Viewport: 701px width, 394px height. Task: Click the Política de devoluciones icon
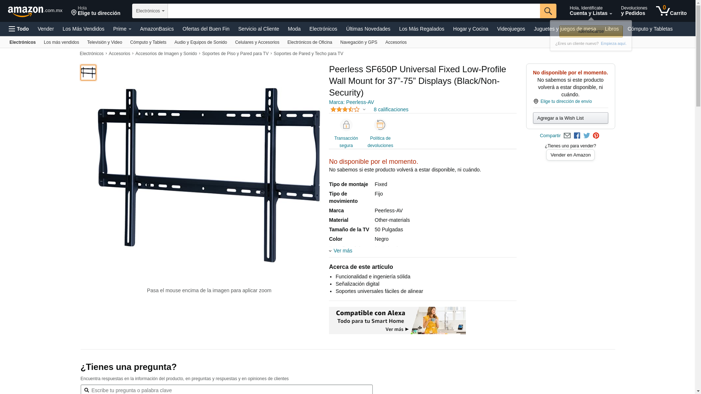(x=380, y=125)
